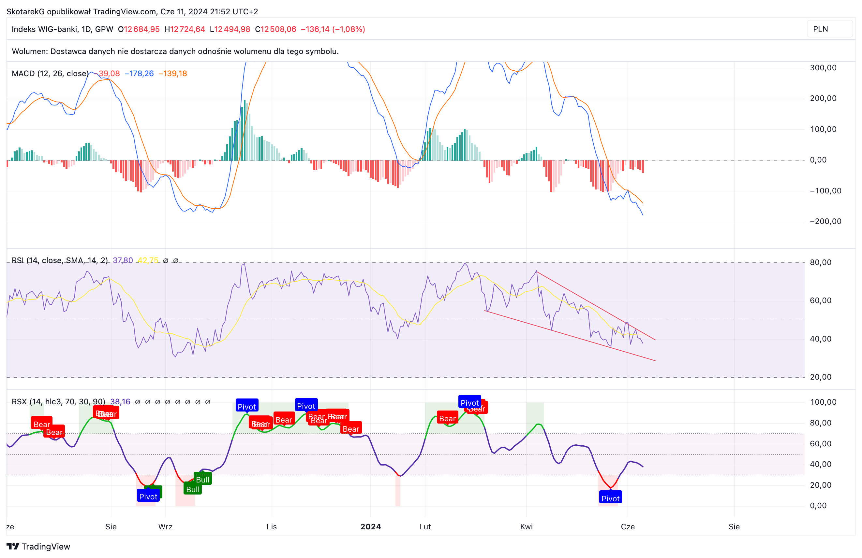Click the PLN currency box

829,29
